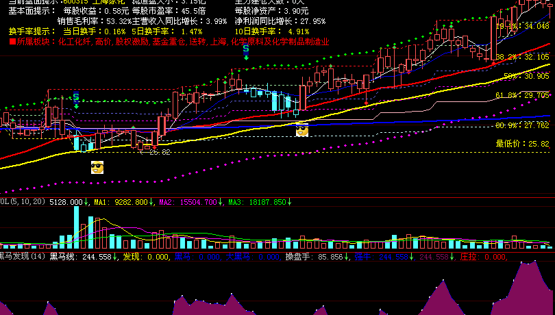555x315 pixels.
Task: Select the 黑马发现(14) indicator label
Action: [23, 257]
